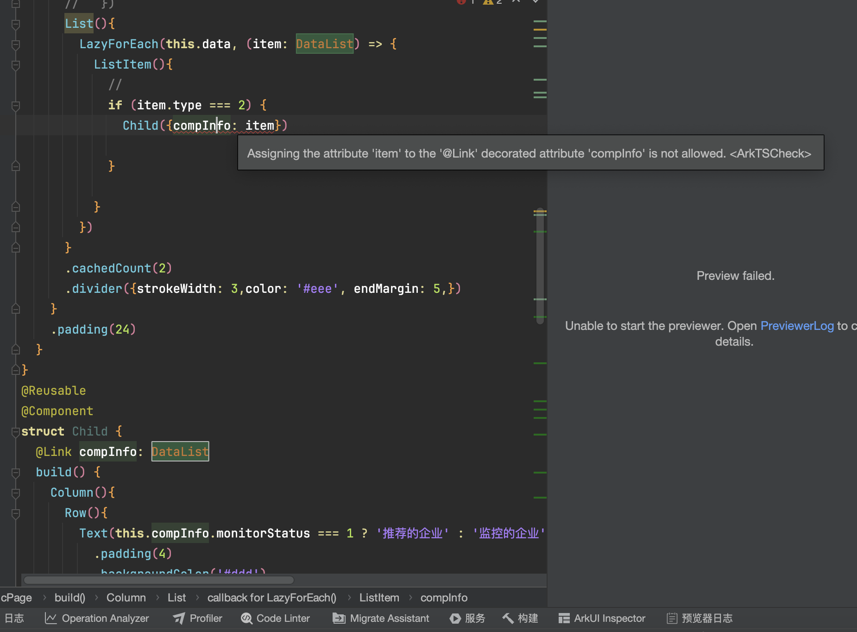Click the editor vertical scrollbar thumb

pos(540,266)
